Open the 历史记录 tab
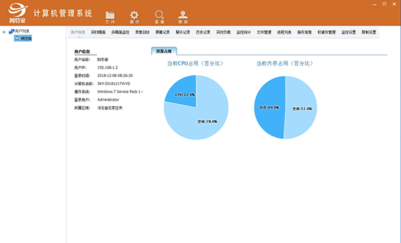The image size is (401, 243). (203, 32)
